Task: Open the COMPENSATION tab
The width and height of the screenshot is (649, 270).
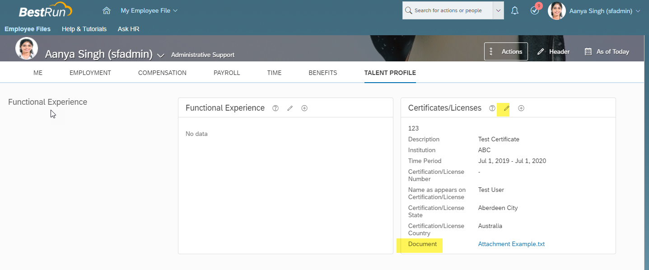Action: click(162, 73)
